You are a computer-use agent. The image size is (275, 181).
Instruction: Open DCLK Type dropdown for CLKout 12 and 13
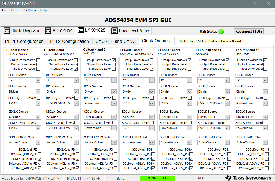coord(252,103)
